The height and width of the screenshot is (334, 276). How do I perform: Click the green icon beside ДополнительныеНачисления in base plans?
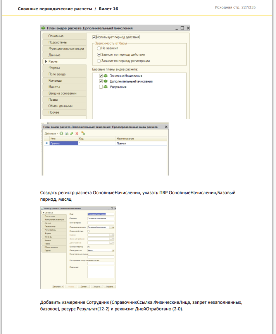(105, 81)
